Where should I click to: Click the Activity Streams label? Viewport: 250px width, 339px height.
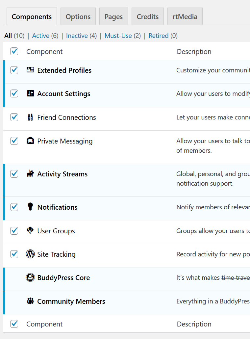click(x=63, y=174)
